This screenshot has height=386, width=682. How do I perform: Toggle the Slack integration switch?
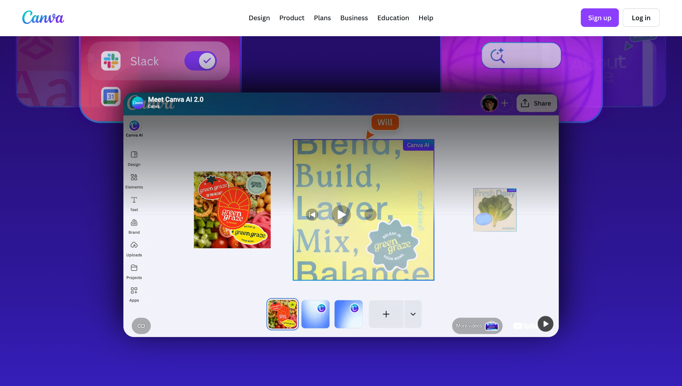(201, 61)
